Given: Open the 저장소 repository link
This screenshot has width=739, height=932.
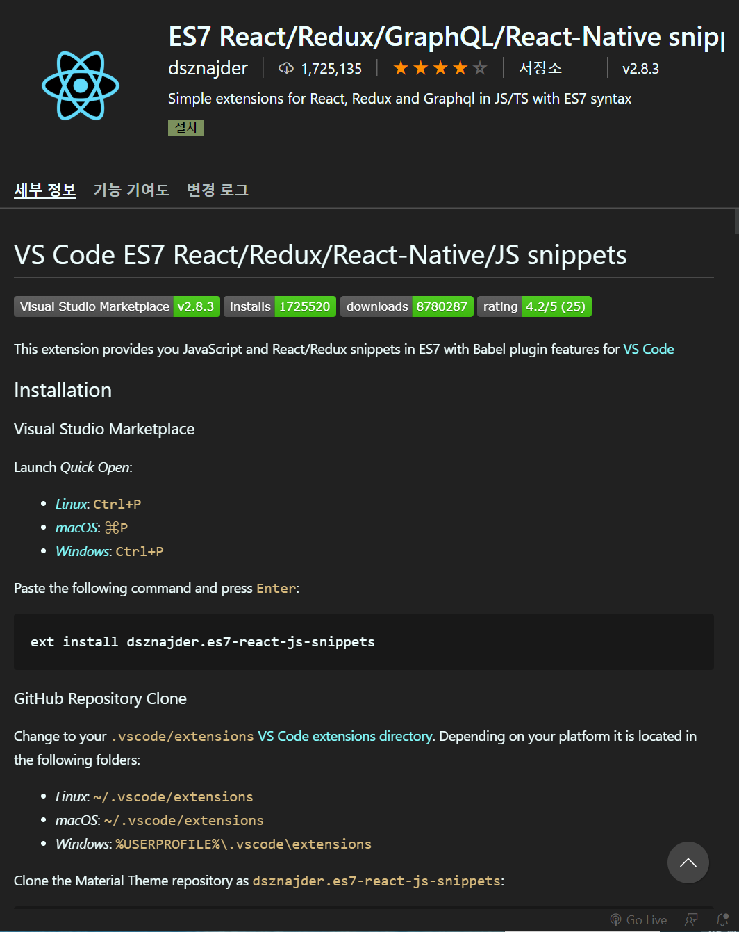Looking at the screenshot, I should (x=540, y=68).
